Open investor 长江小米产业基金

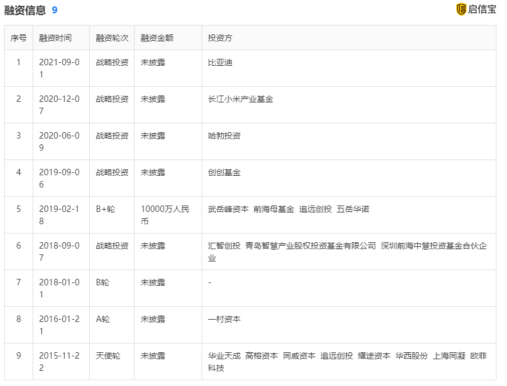tap(240, 99)
